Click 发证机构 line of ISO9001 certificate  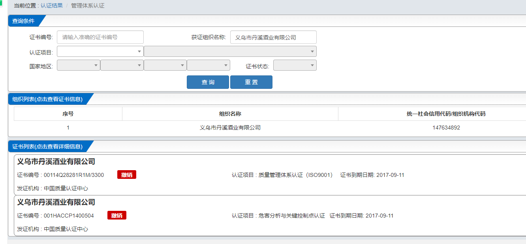[53, 188]
